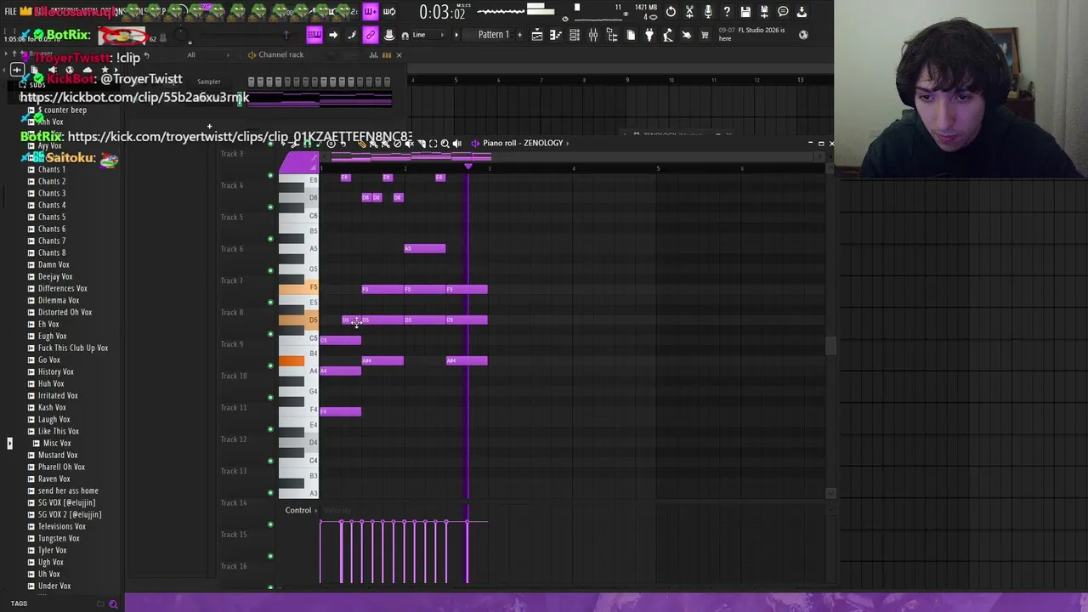Toggle the Browser view icon
Viewport: 1088px width, 612px height.
pyautogui.click(x=612, y=35)
